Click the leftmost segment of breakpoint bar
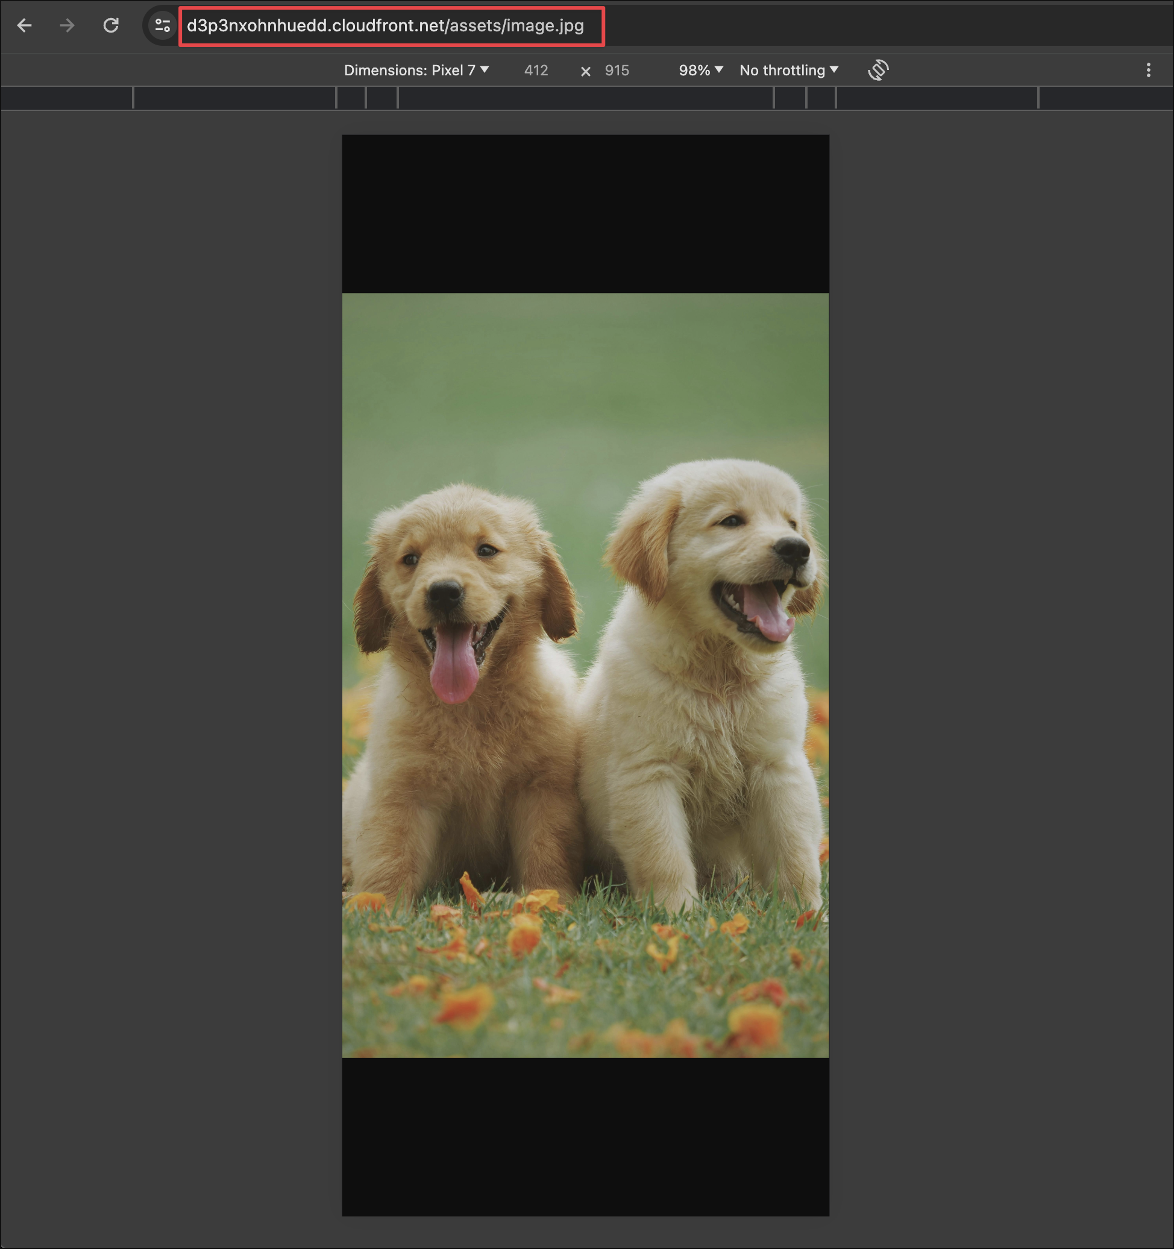The height and width of the screenshot is (1249, 1174). point(66,98)
